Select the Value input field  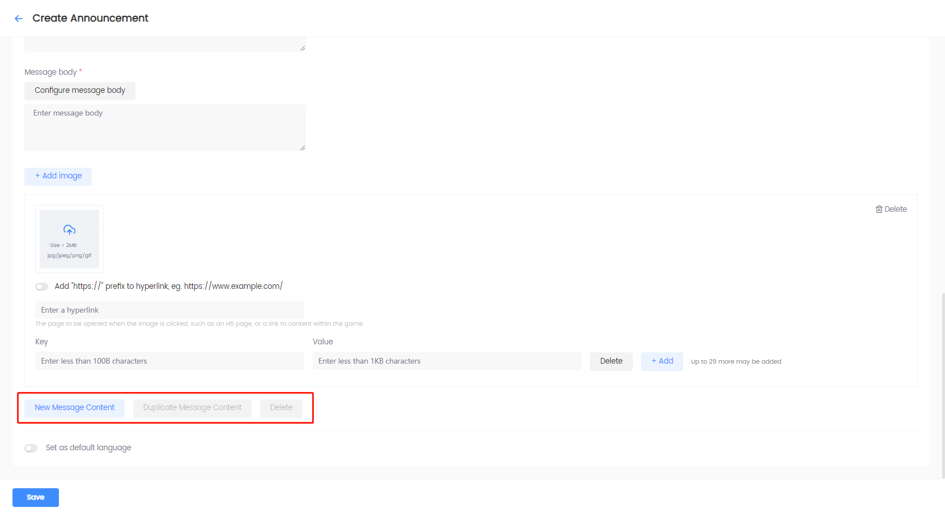pyautogui.click(x=446, y=361)
